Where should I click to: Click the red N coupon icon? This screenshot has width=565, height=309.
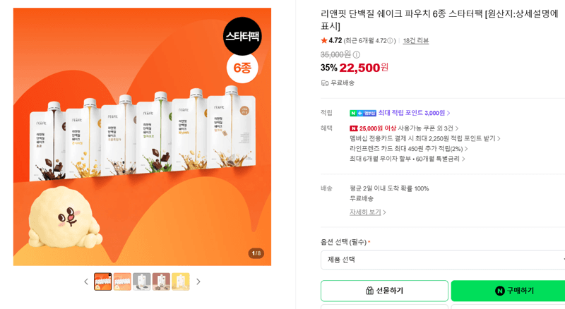(354, 128)
